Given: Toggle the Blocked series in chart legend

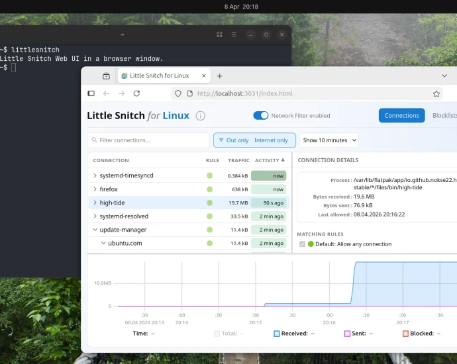Looking at the screenshot, I should tap(405, 334).
